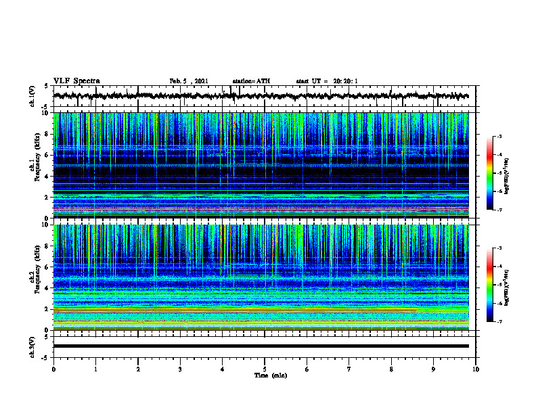Click the date "Feb. 5 , 2021"

pyautogui.click(x=189, y=81)
